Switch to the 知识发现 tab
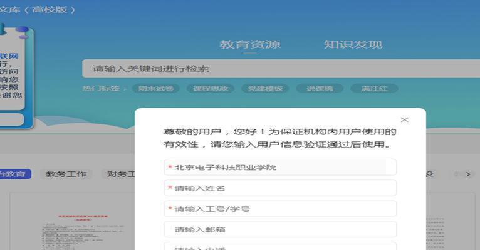 (x=353, y=44)
